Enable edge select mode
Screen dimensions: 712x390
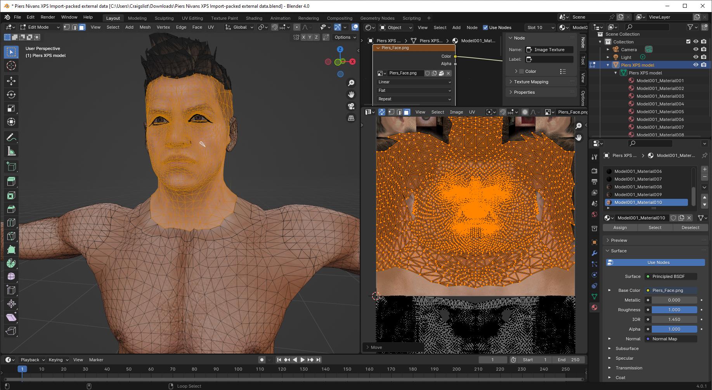pos(74,27)
